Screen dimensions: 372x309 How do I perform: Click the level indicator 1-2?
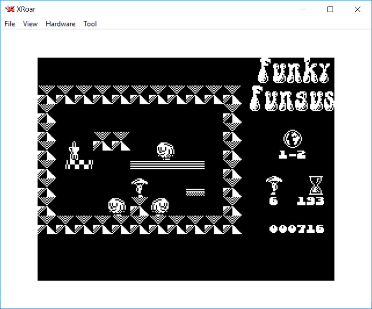coord(292,155)
